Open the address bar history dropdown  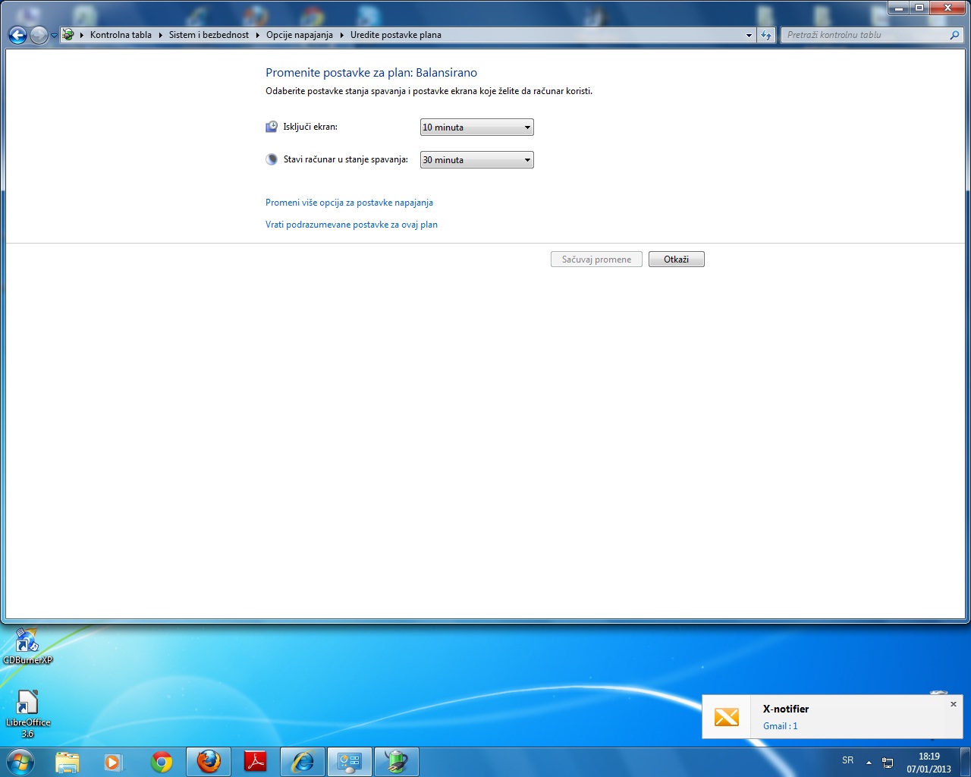tap(749, 35)
